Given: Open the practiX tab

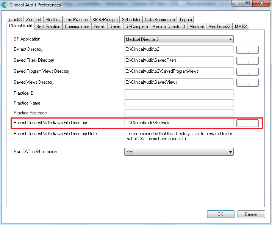Looking at the screenshot, I should (x=16, y=20).
